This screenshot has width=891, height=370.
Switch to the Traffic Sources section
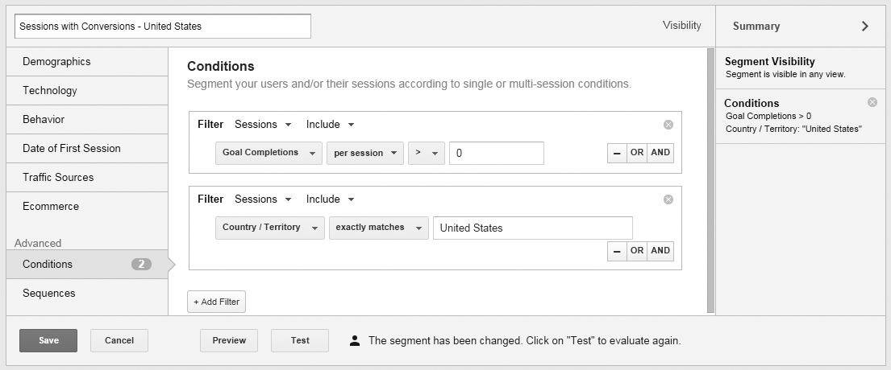click(58, 178)
